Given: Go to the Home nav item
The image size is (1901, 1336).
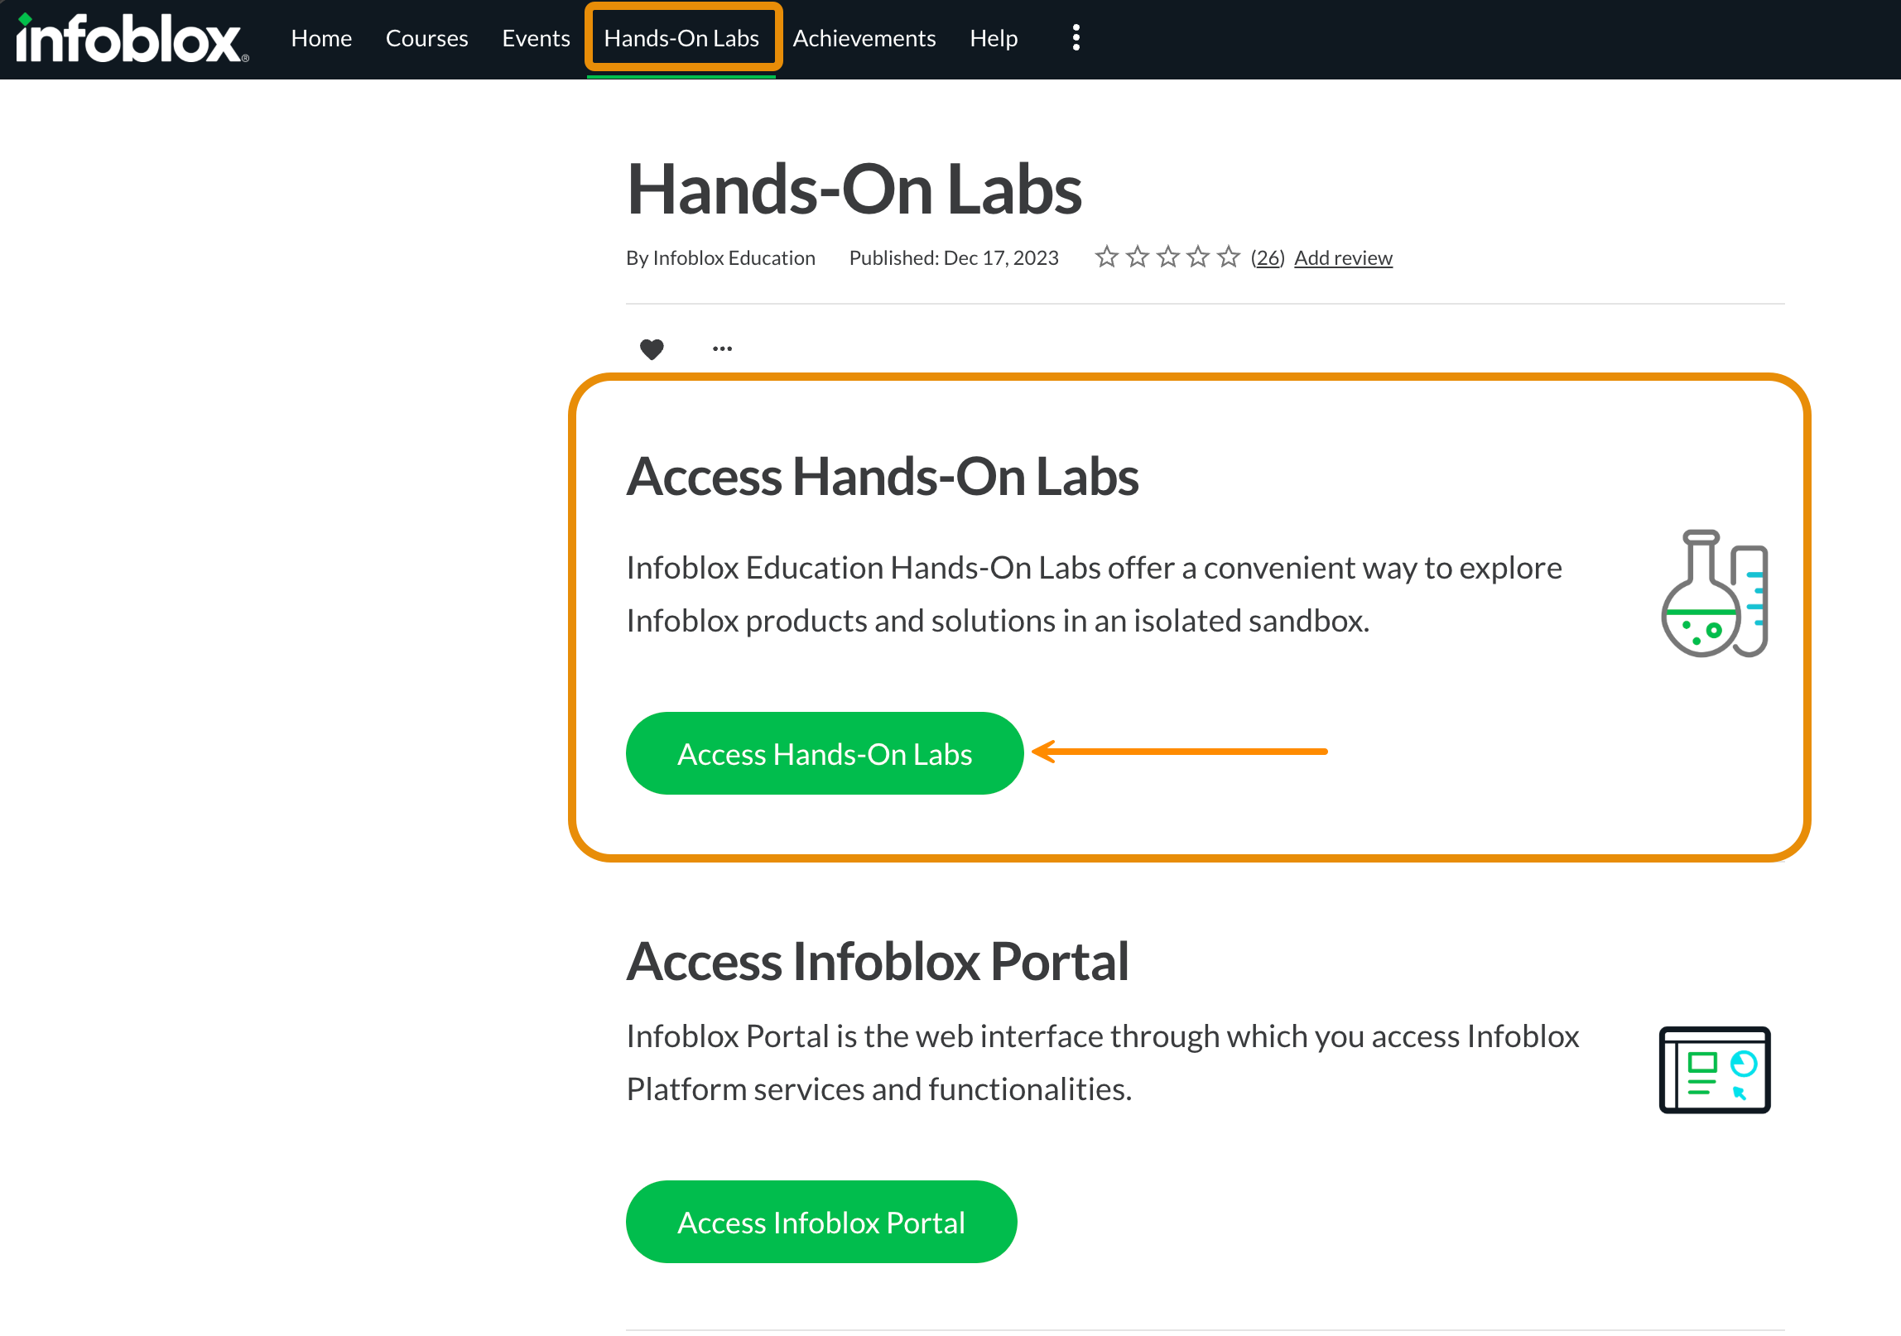Looking at the screenshot, I should click(x=321, y=38).
